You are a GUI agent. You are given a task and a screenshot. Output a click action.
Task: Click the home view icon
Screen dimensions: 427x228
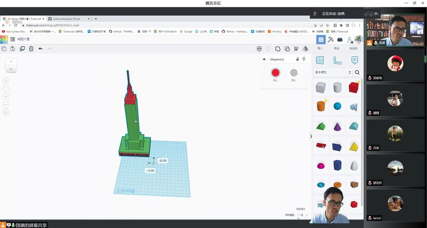tap(6, 80)
